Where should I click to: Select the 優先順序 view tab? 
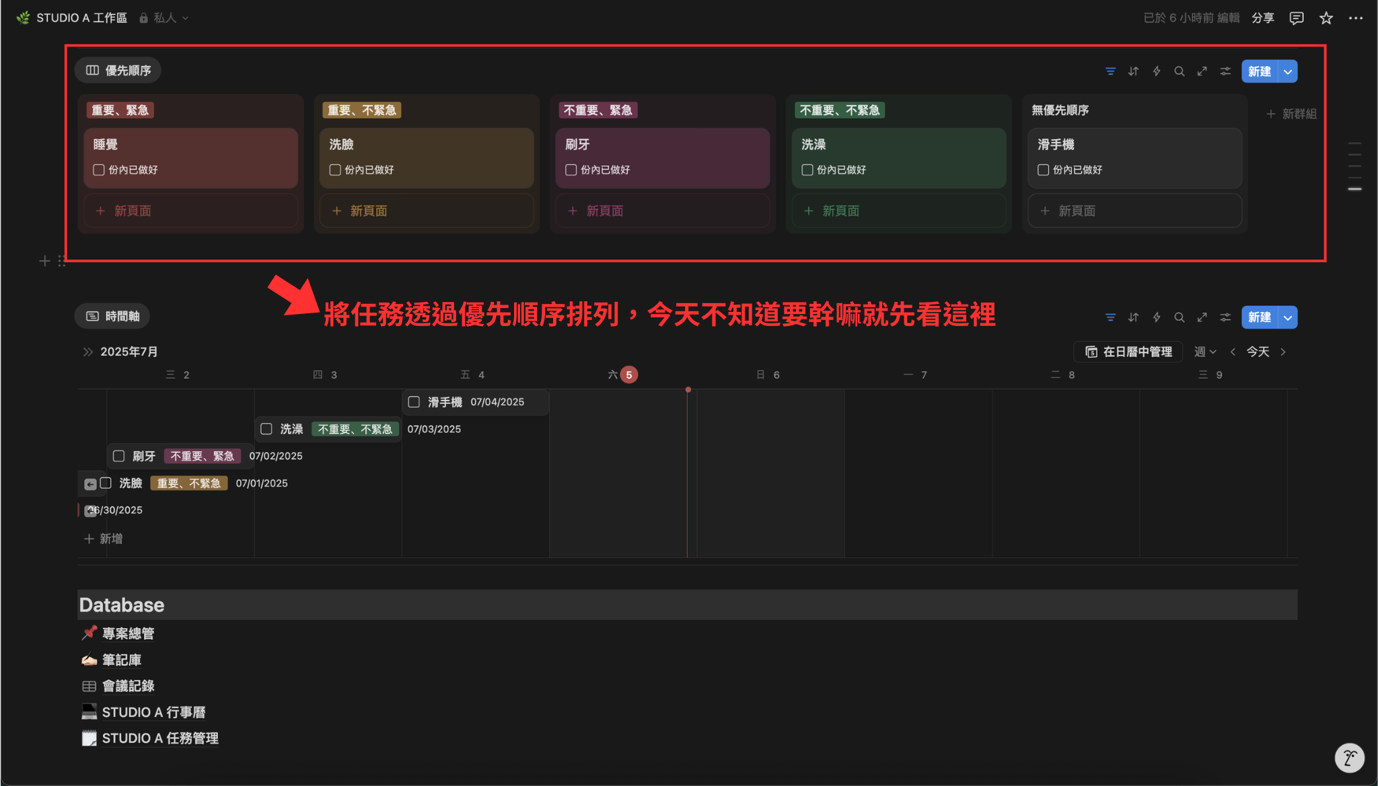pos(118,71)
